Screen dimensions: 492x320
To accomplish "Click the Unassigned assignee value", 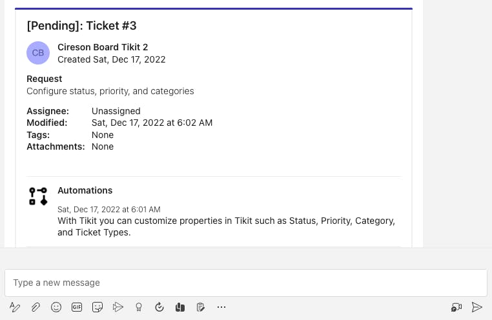I will (116, 111).
